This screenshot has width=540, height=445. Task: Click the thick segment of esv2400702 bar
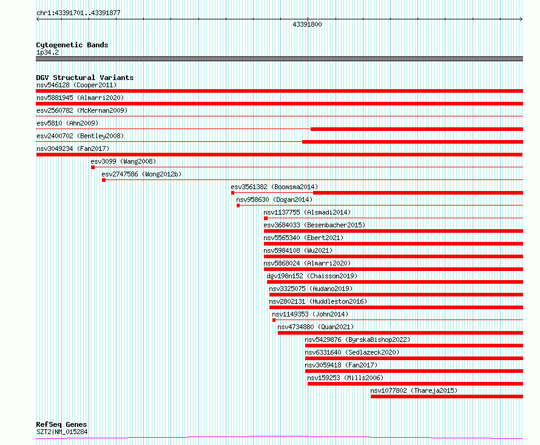(413, 142)
